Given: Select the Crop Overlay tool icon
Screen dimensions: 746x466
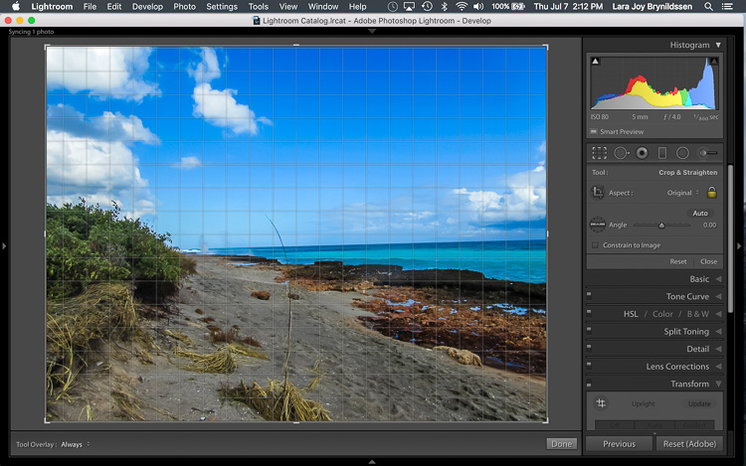Looking at the screenshot, I should [x=599, y=153].
